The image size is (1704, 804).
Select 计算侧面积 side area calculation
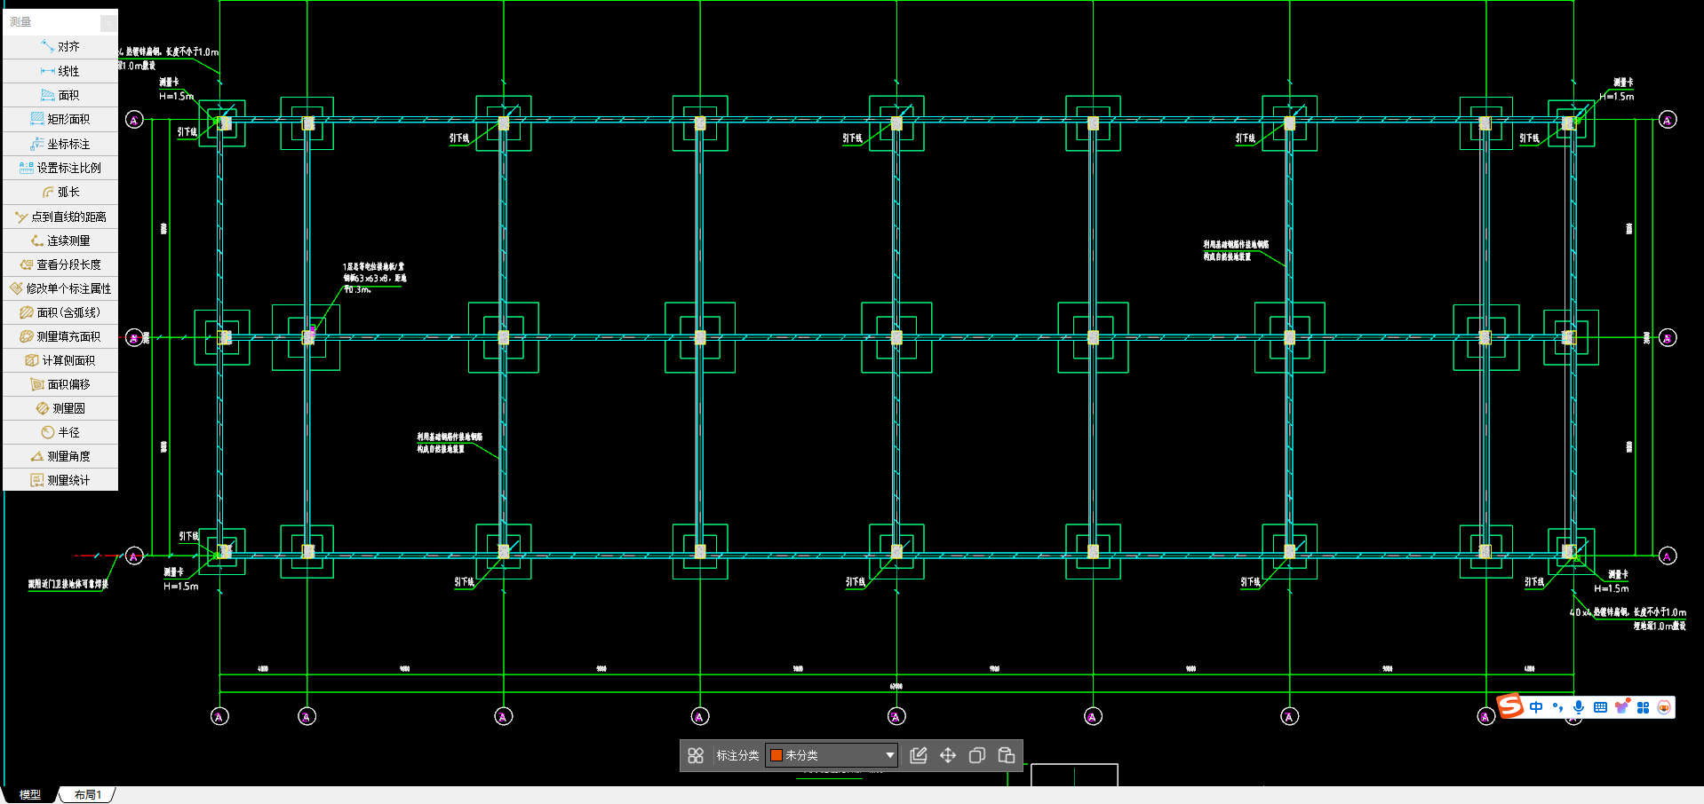pyautogui.click(x=60, y=360)
